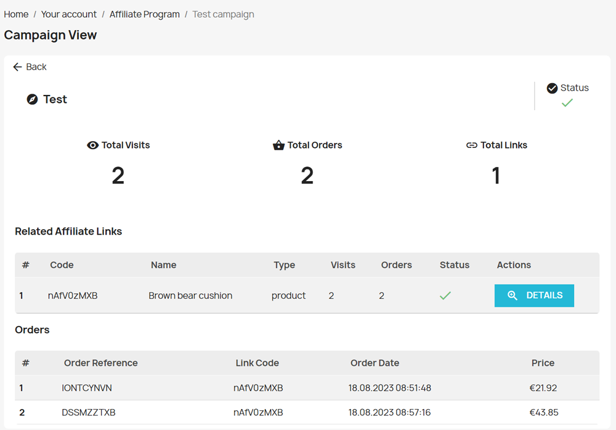Click the Test campaign breadcrumb label
Image resolution: width=616 pixels, height=430 pixels.
(x=223, y=14)
